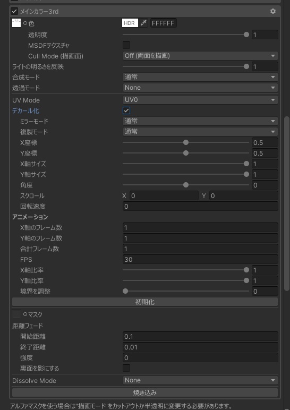Open the 合成モード dropdown
The height and width of the screenshot is (410, 290).
click(200, 77)
